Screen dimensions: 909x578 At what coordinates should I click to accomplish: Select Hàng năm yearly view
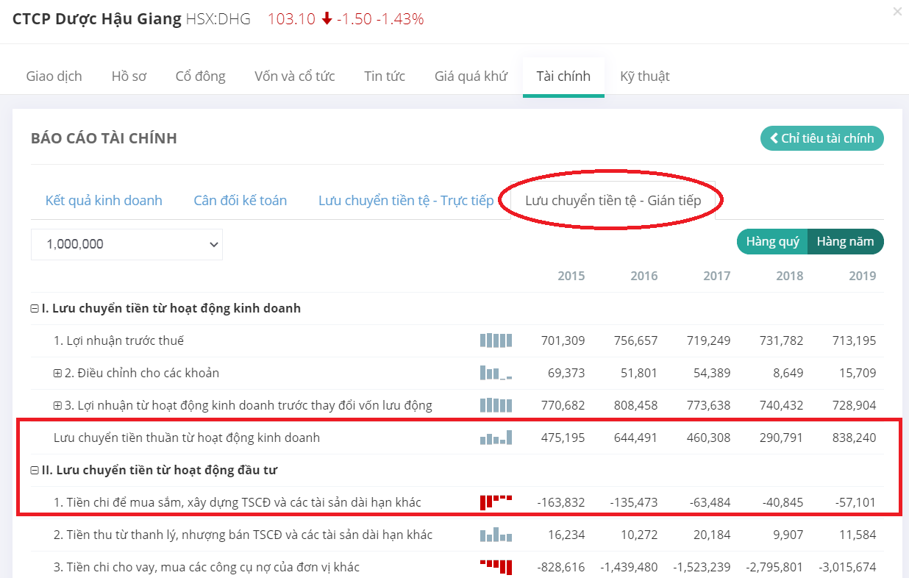(845, 241)
